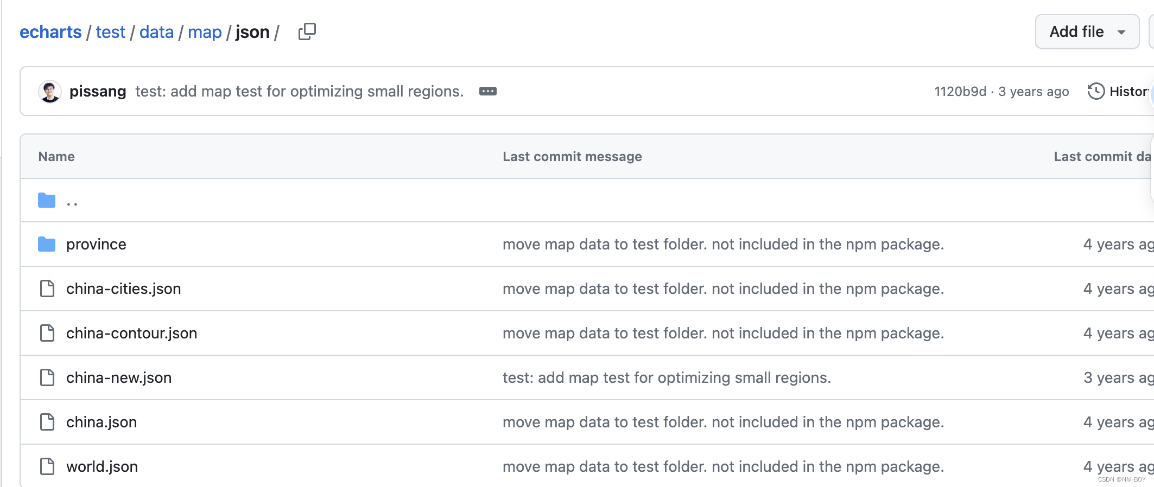Click the parent directory folder icon
This screenshot has height=487, width=1154.
pos(47,201)
